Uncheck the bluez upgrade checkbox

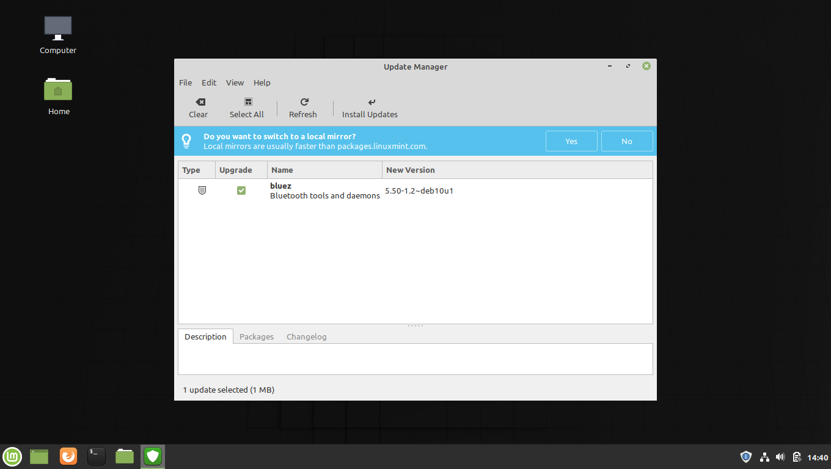coord(241,191)
